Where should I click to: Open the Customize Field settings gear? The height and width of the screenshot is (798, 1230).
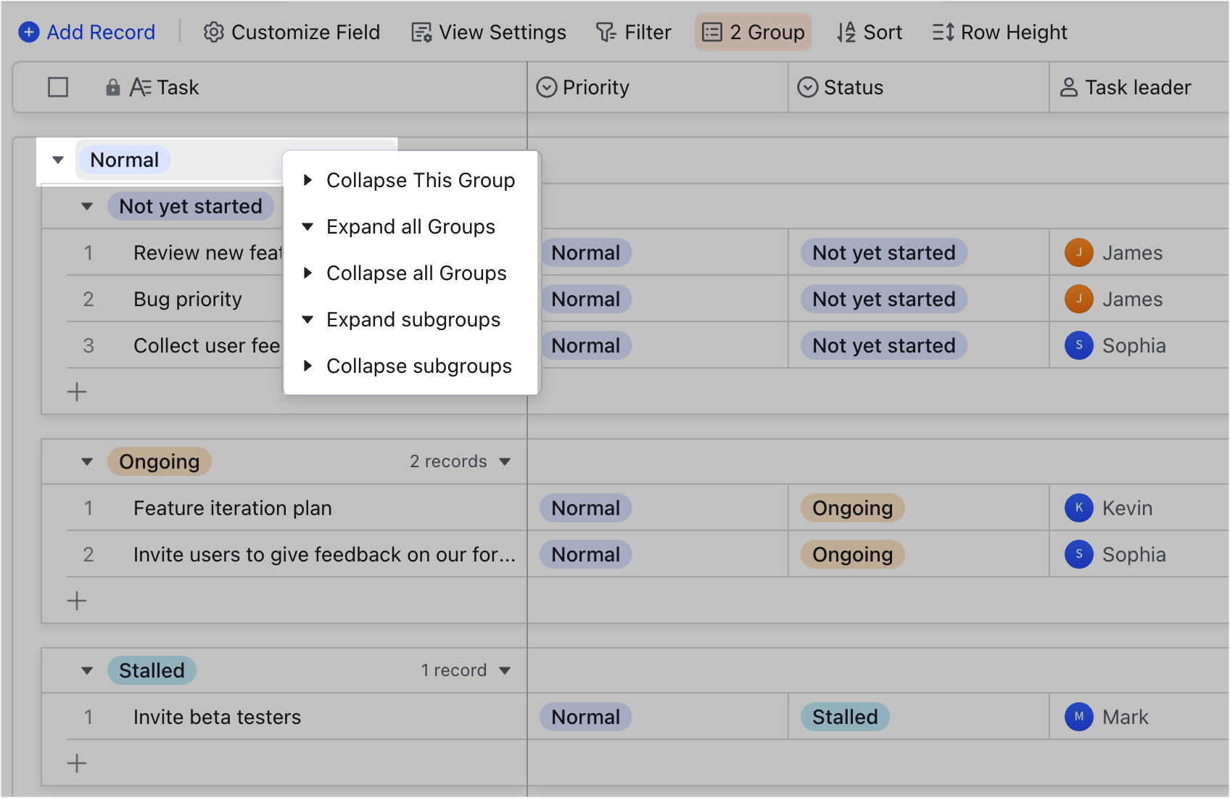pyautogui.click(x=215, y=32)
